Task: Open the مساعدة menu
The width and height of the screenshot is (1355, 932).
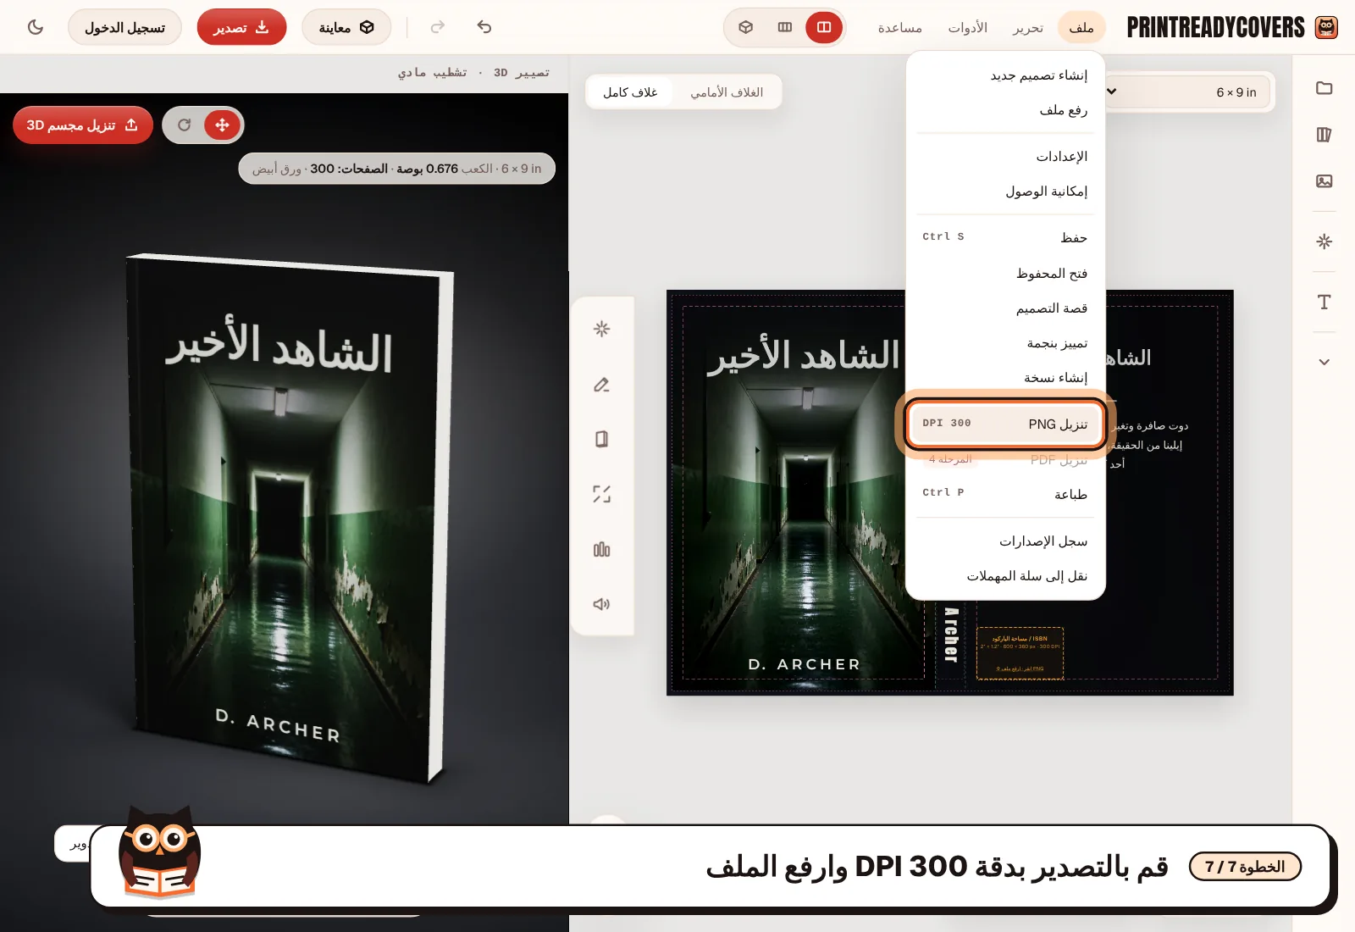Action: pyautogui.click(x=900, y=27)
